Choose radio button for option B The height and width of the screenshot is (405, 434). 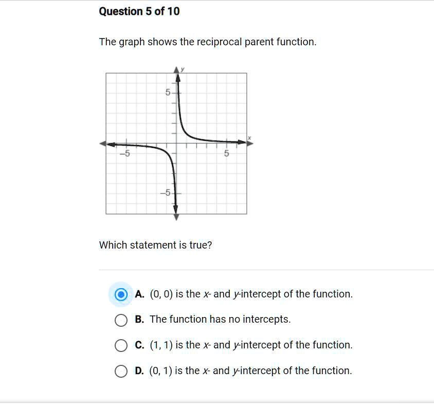point(121,320)
